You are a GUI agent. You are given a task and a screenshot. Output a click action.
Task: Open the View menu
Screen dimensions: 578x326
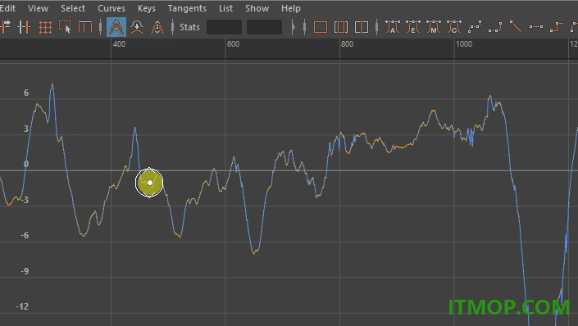38,8
